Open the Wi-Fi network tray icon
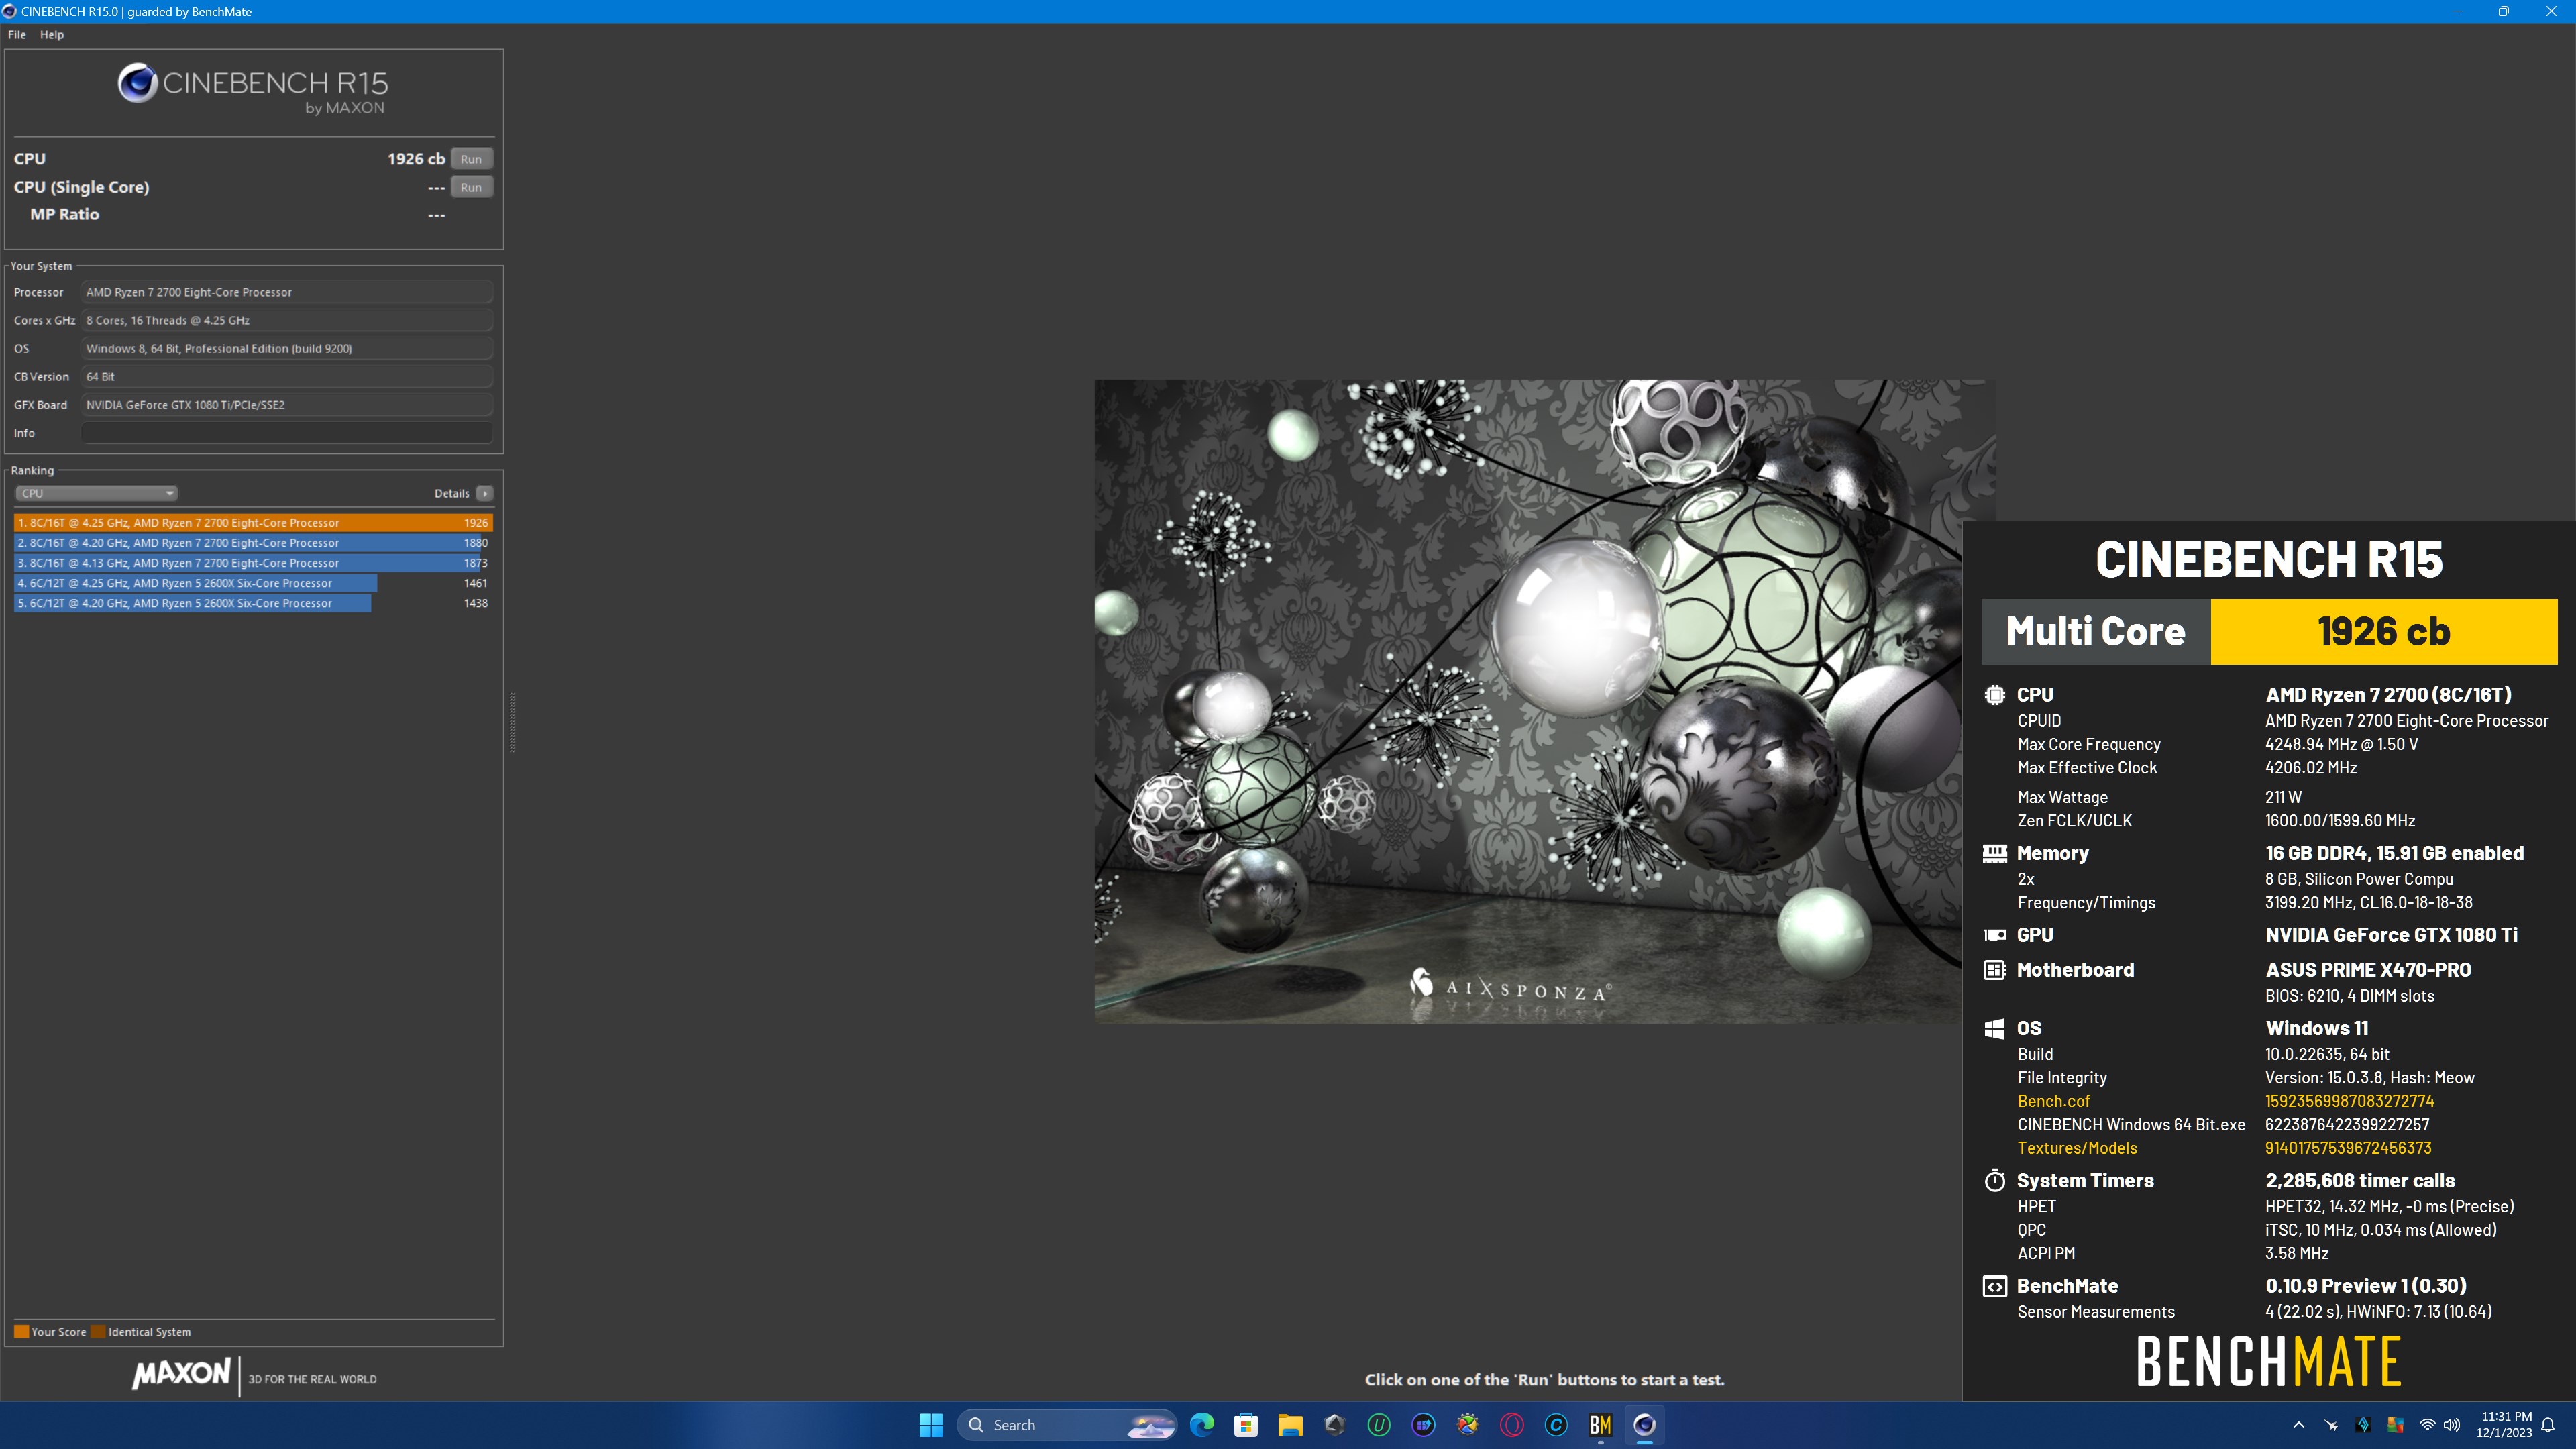Image resolution: width=2576 pixels, height=1449 pixels. tap(2427, 1425)
